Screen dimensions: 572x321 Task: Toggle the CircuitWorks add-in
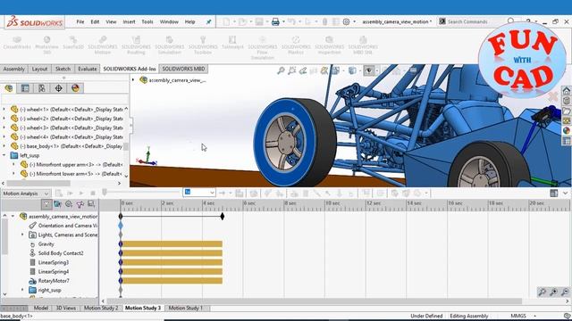[17, 43]
